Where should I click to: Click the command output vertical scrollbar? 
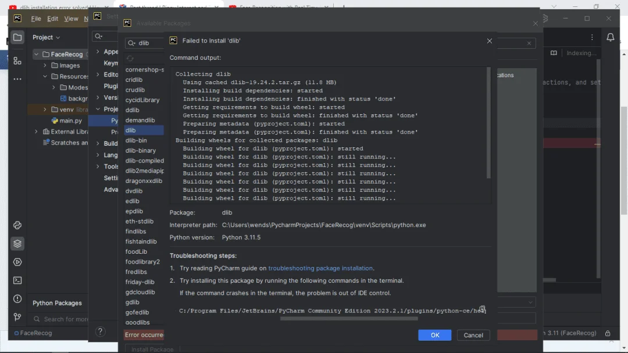pyautogui.click(x=488, y=123)
